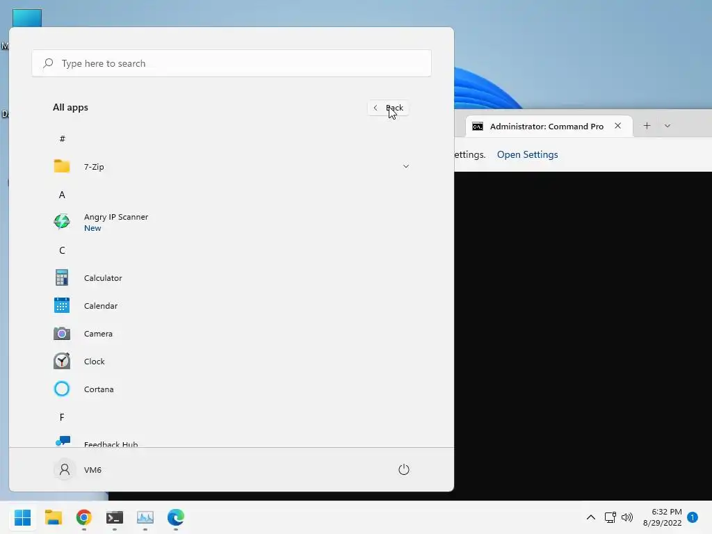Image resolution: width=712 pixels, height=534 pixels.
Task: Jump to the # letter header
Action: pyautogui.click(x=62, y=138)
